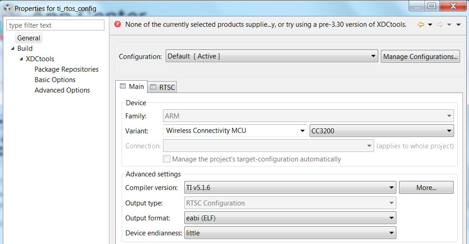Open the forward history dropdown arrow
The width and height of the screenshot is (469, 244).
[449, 25]
